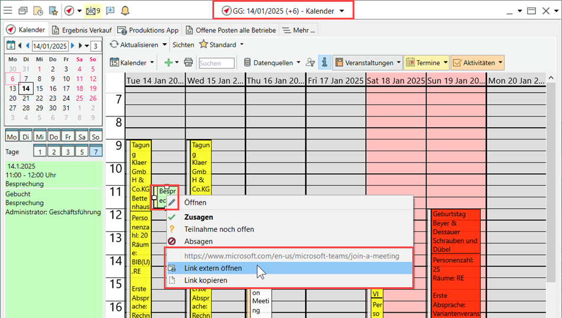Open the favorites star document icon
Screen dimensions: 562x318
pos(52,11)
